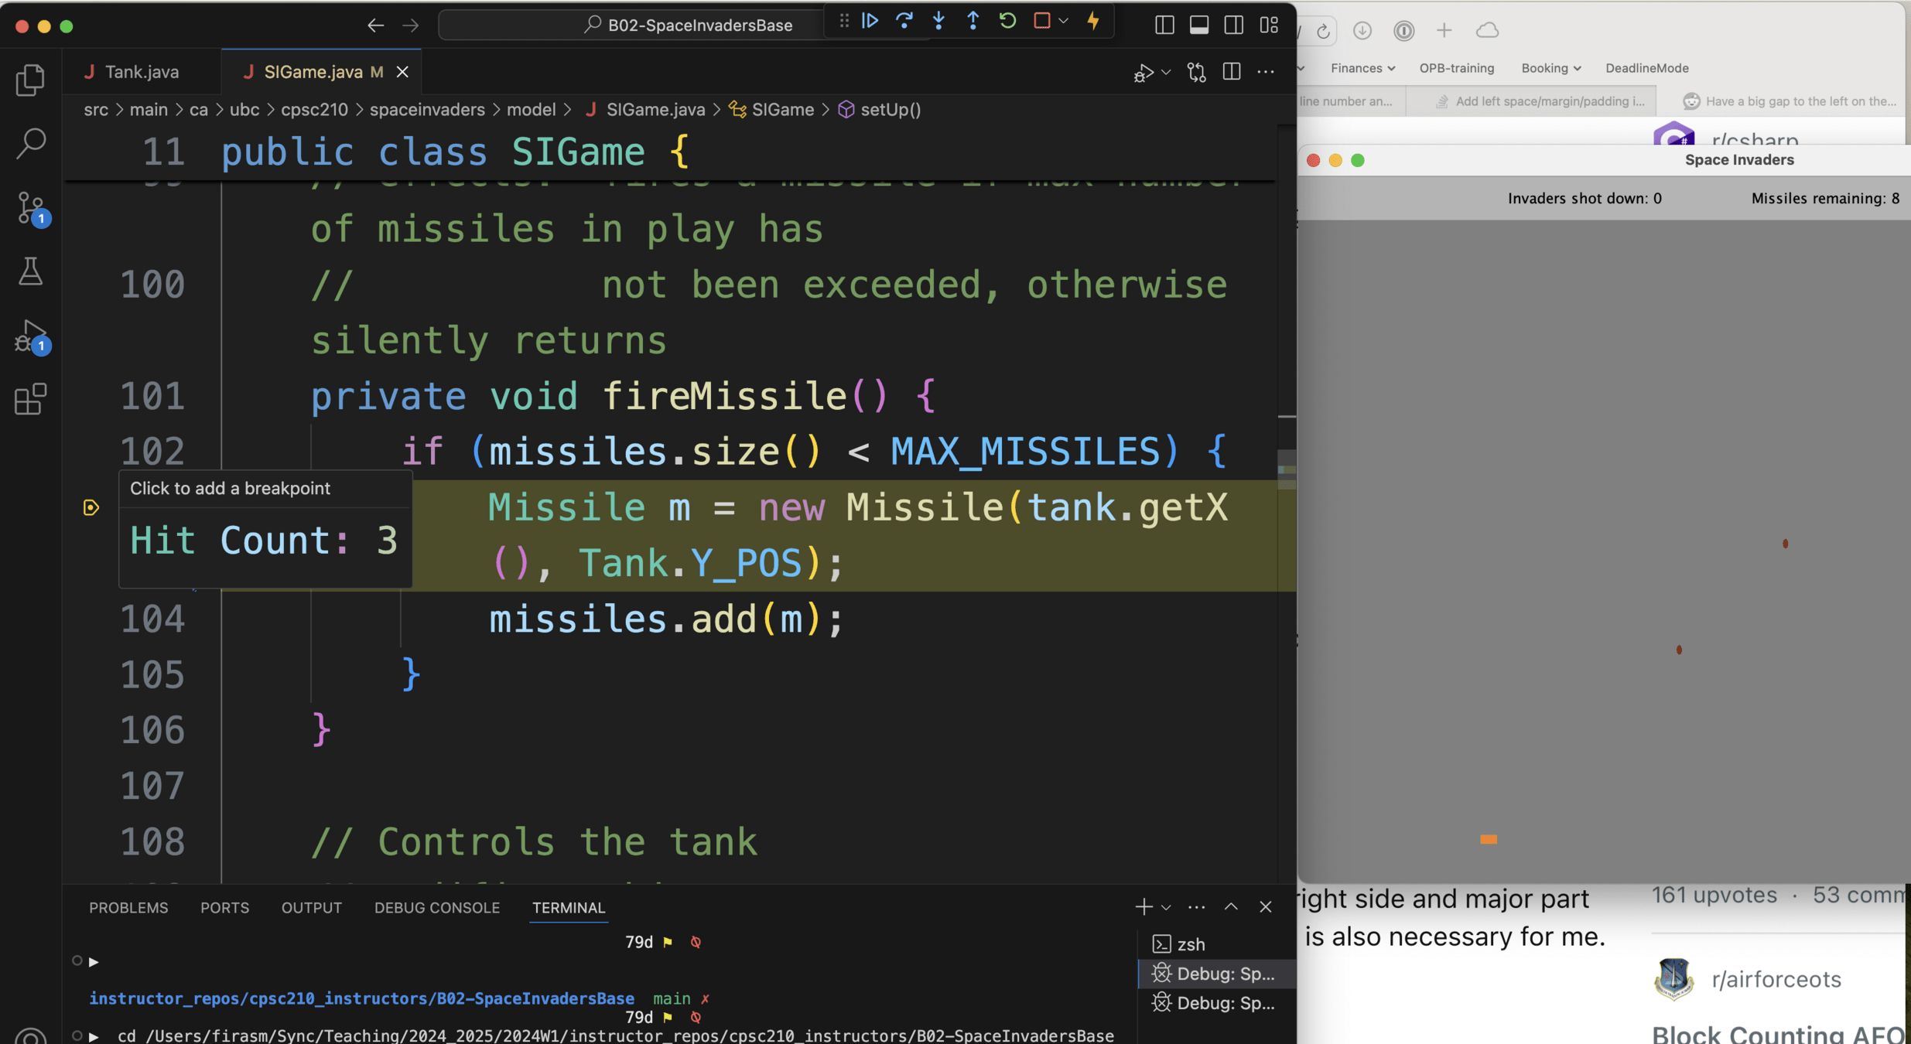Expand the Finances bookmarks dropdown

click(x=1362, y=68)
